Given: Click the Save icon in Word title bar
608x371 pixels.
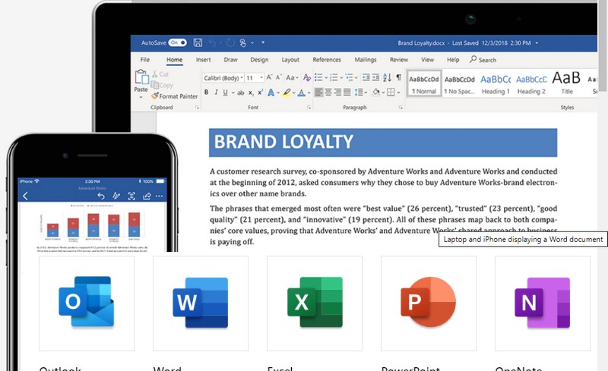Looking at the screenshot, I should [x=198, y=42].
